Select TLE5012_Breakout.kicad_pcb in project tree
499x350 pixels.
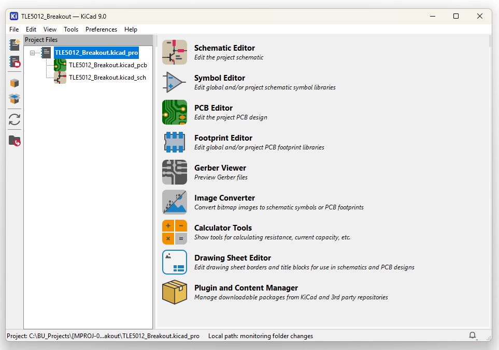pos(108,65)
